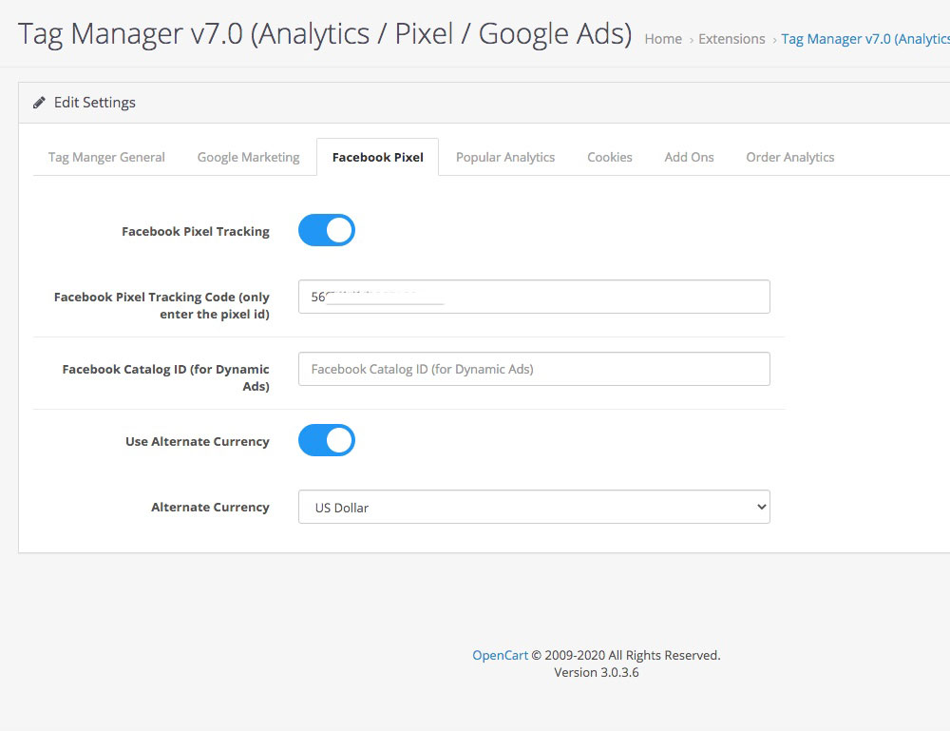Screen dimensions: 950x731
Task: Click the Facebook Pixel Tracking label
Action: pos(195,232)
